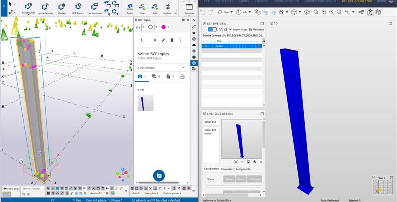Select the Closed status option
This screenshot has height=202, width=397.
tap(229, 179)
